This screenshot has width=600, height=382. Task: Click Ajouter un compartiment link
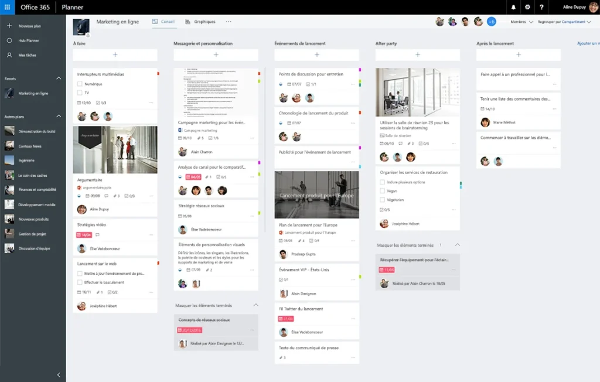[588, 43]
